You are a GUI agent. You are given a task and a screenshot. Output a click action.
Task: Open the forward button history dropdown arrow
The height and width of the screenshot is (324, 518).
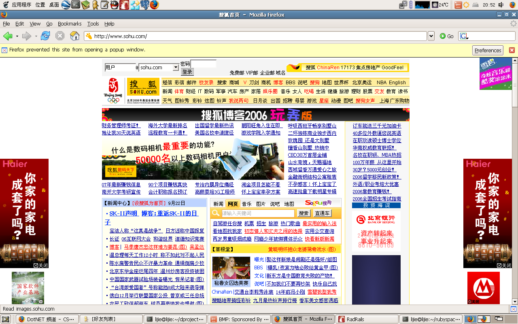coord(36,36)
